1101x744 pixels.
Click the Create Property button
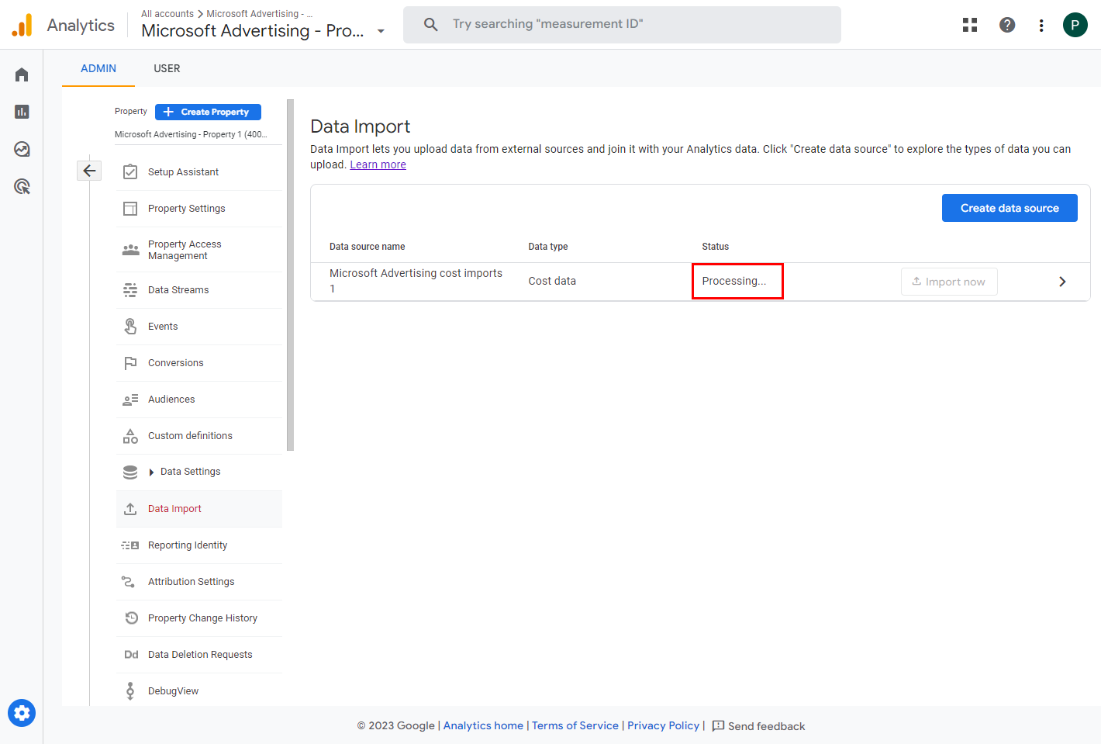click(x=208, y=112)
